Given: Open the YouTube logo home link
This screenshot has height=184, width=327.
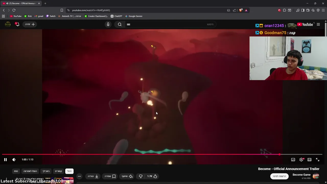Looking at the screenshot, I should coord(305,25).
